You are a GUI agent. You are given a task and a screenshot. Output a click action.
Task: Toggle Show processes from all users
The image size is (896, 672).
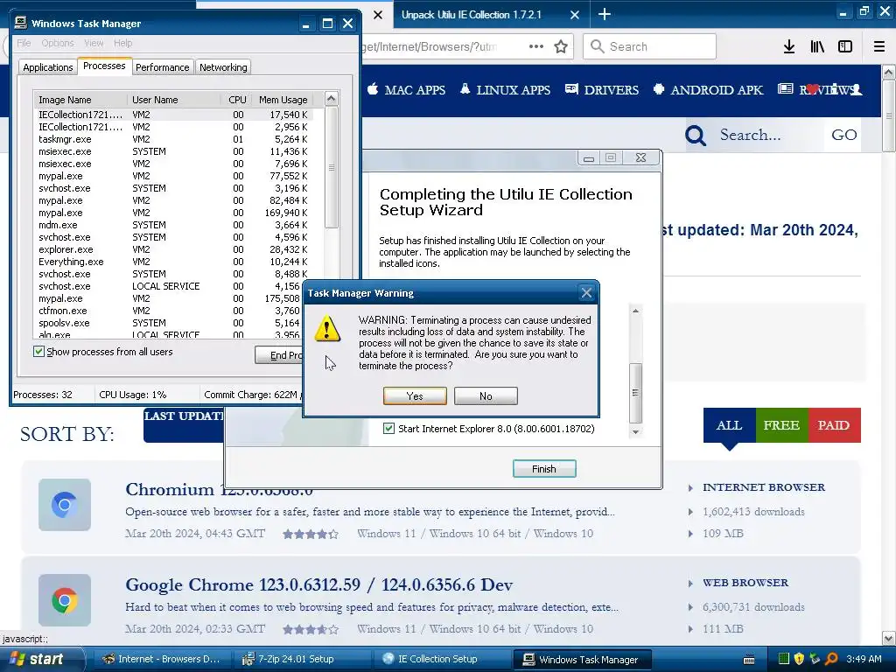[38, 352]
